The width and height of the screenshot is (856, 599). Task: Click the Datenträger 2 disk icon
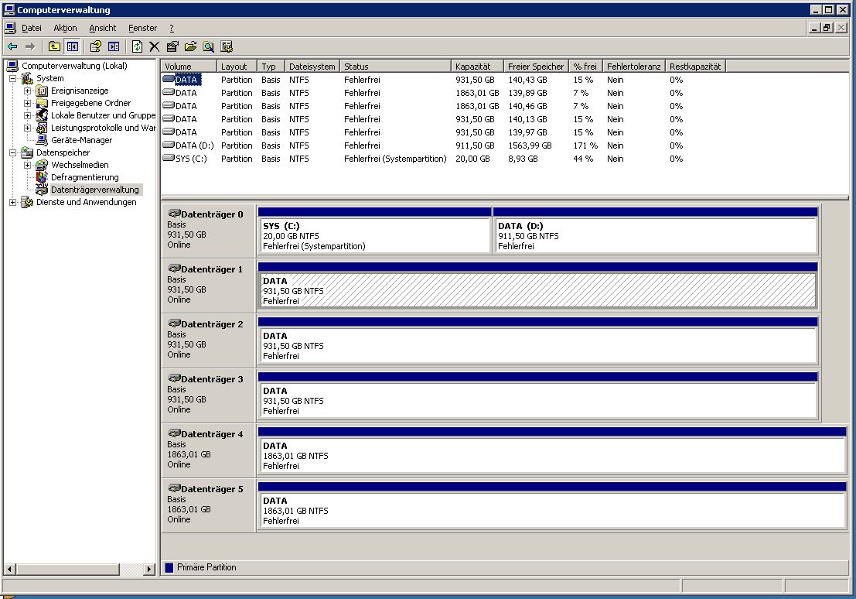point(174,323)
